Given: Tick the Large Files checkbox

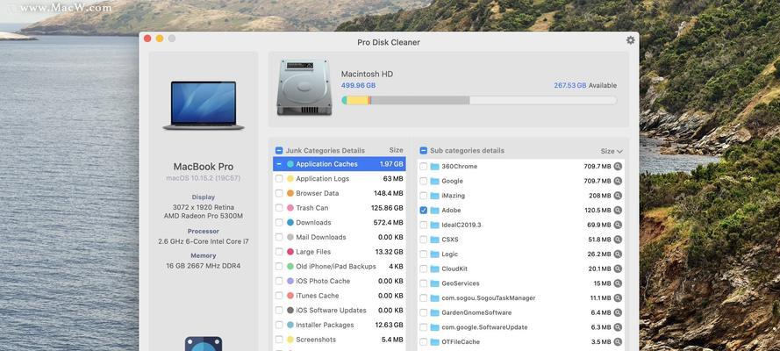Looking at the screenshot, I should [279, 252].
